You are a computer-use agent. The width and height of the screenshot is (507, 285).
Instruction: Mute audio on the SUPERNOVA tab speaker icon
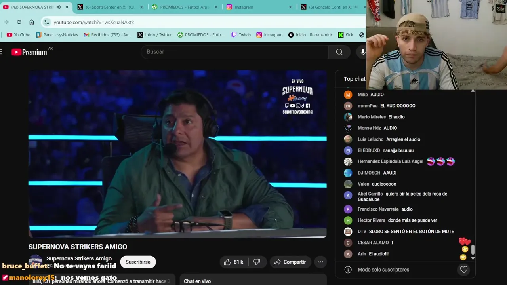click(x=59, y=7)
